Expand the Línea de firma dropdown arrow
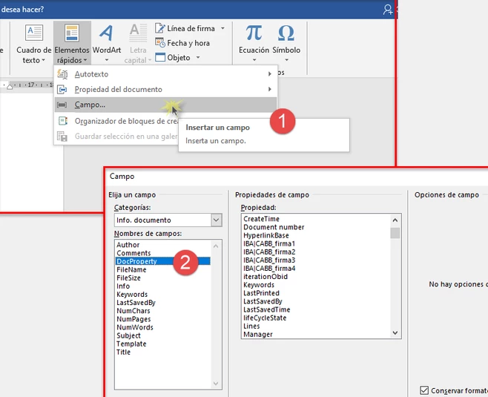488x397 pixels. (x=222, y=28)
